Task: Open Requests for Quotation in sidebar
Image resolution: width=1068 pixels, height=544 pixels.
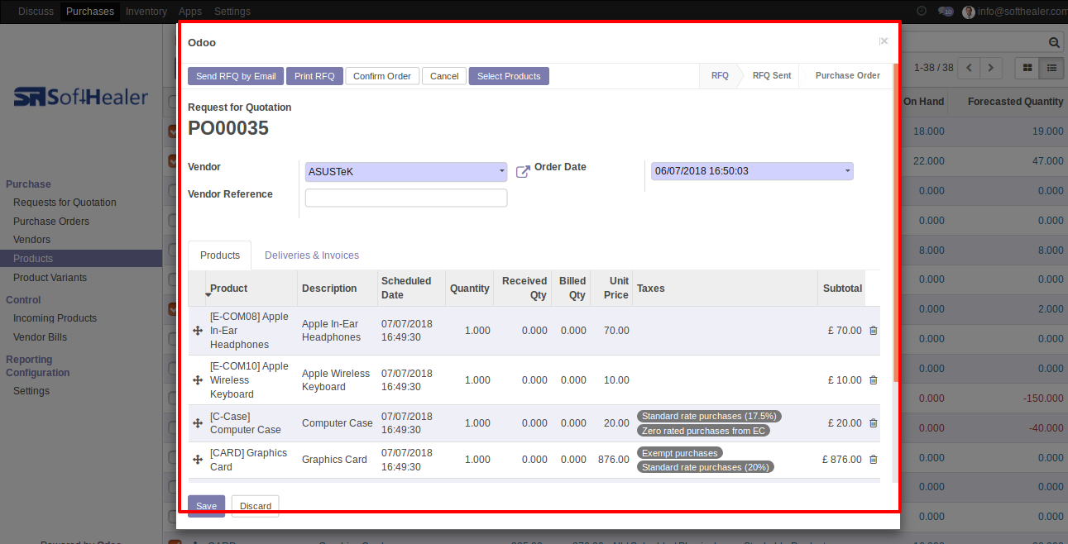Action: 65,203
